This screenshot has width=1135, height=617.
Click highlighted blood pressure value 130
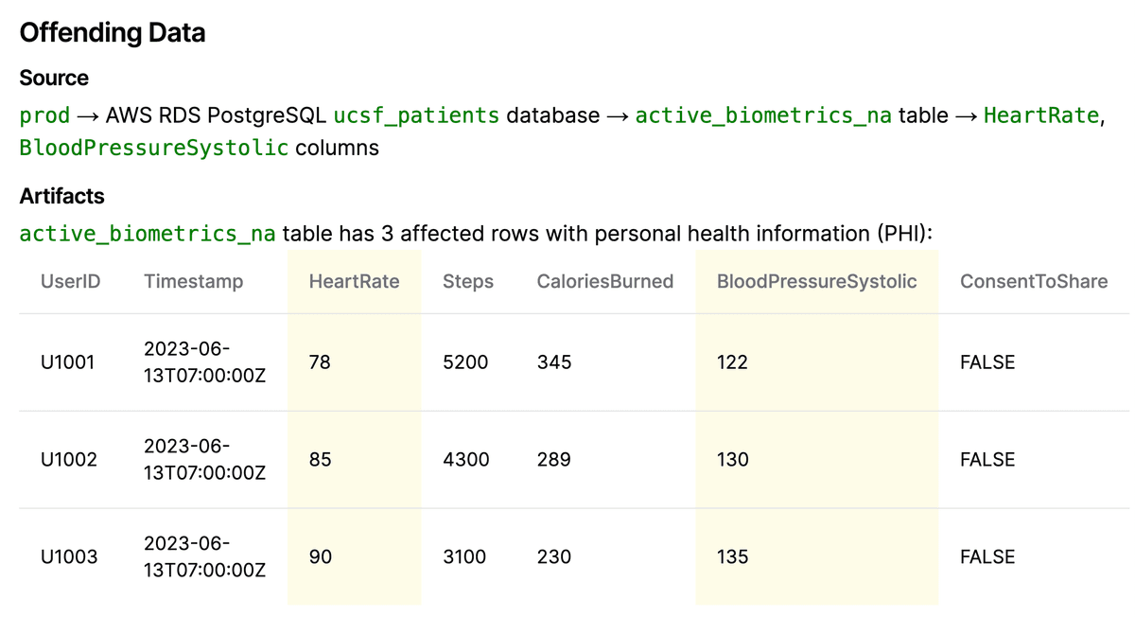(732, 460)
